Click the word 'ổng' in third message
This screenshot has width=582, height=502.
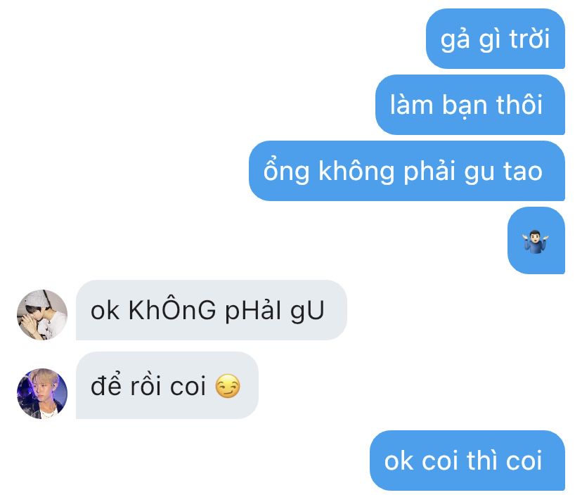(x=286, y=171)
